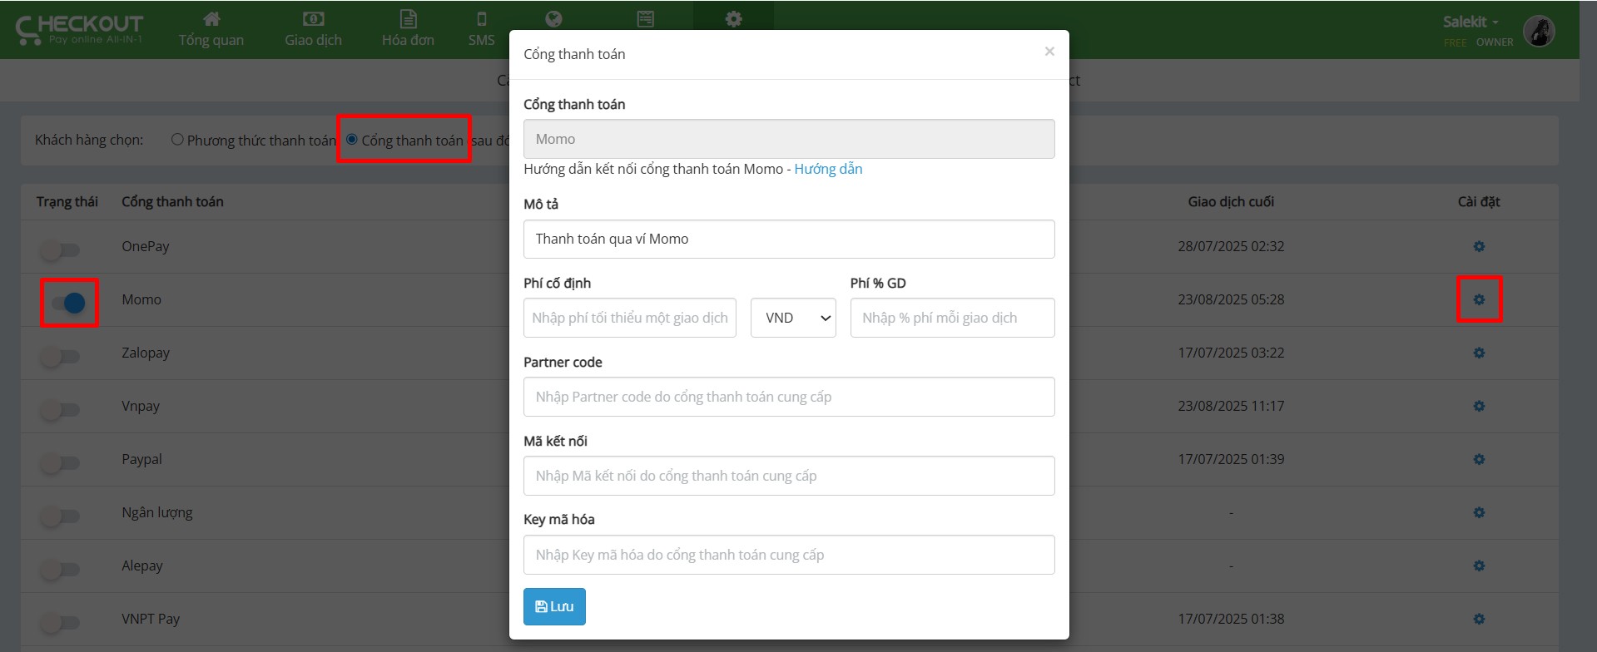Viewport: 1597px width, 652px height.
Task: Open the Hướng dẫn guide link
Action: (828, 169)
